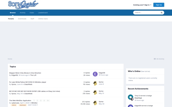172x107 pixels.
Task: Go to page 1 of Web MiniDisc topic
Action: [34, 100]
